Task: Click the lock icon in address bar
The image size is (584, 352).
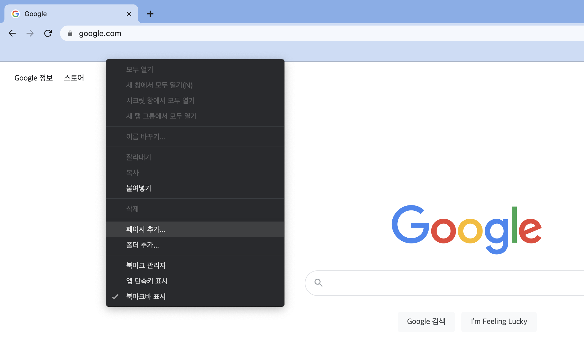Action: (x=70, y=34)
